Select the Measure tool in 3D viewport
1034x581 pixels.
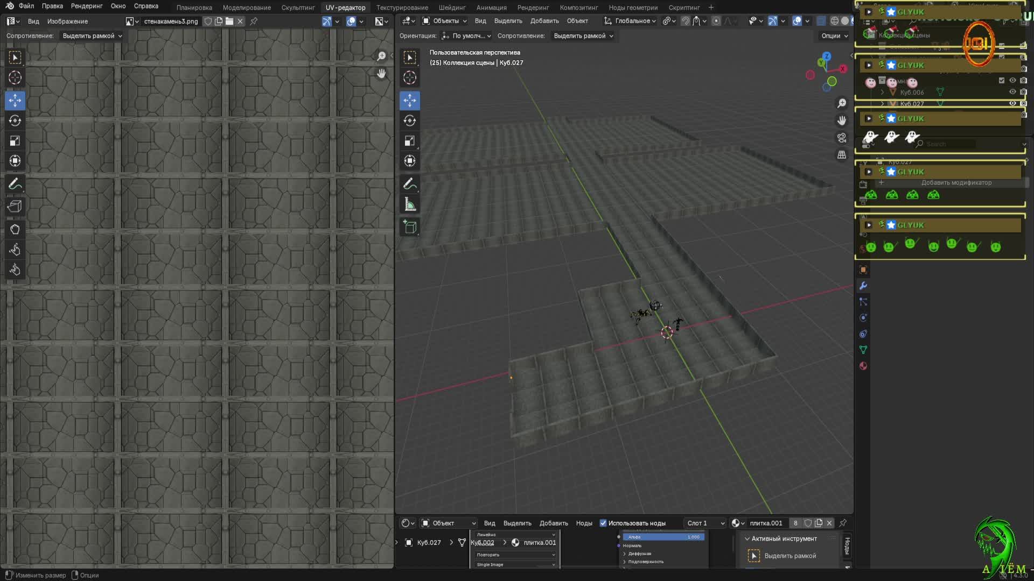410,204
